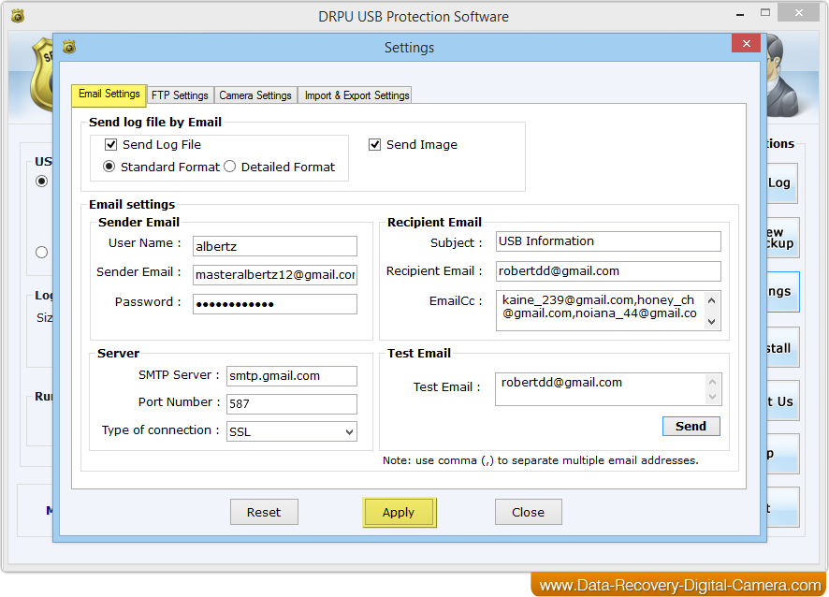Apply the email settings

(x=399, y=512)
